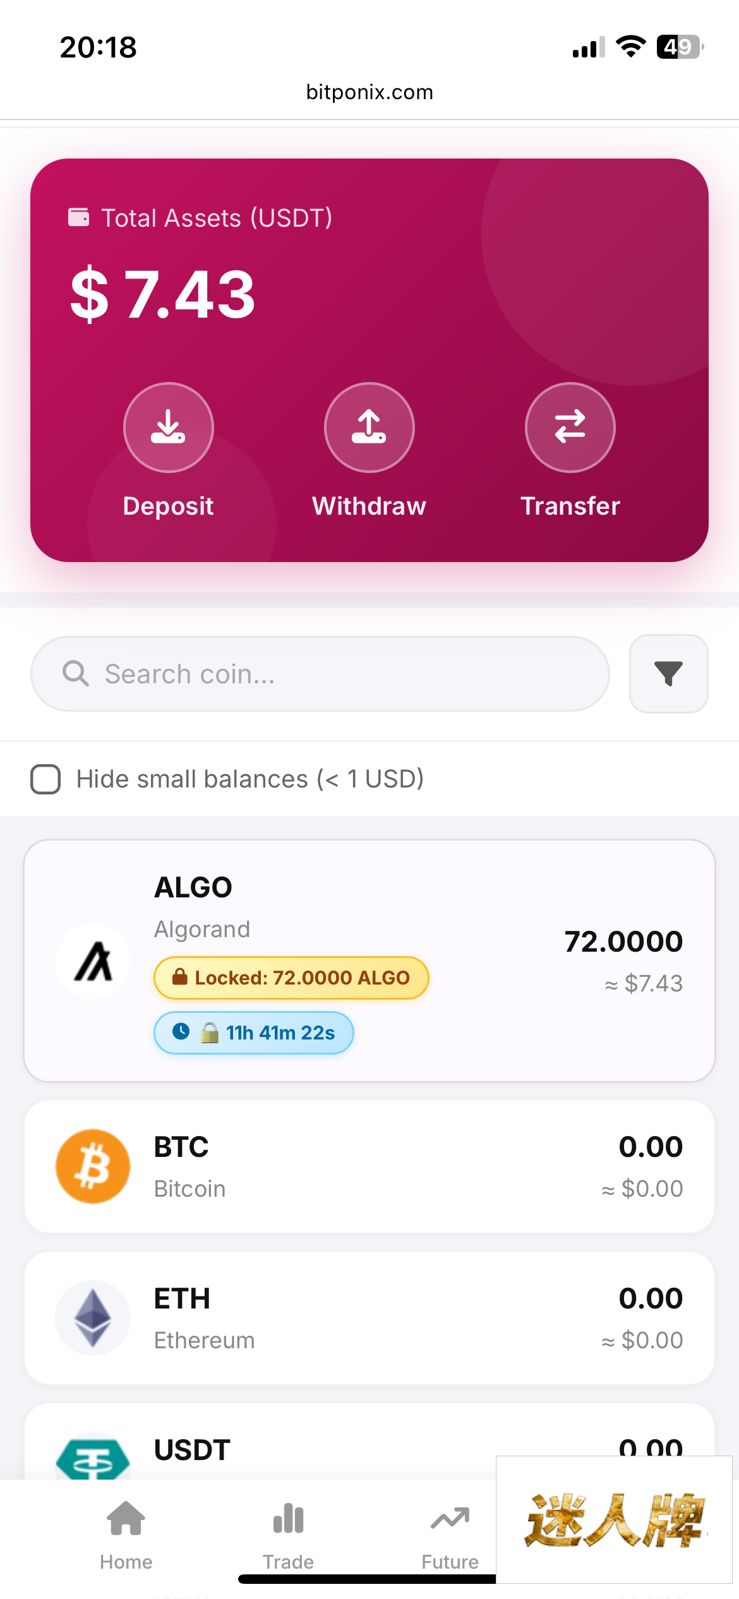
Task: Click the 11h 41m unlock countdown badge
Action: [253, 1033]
